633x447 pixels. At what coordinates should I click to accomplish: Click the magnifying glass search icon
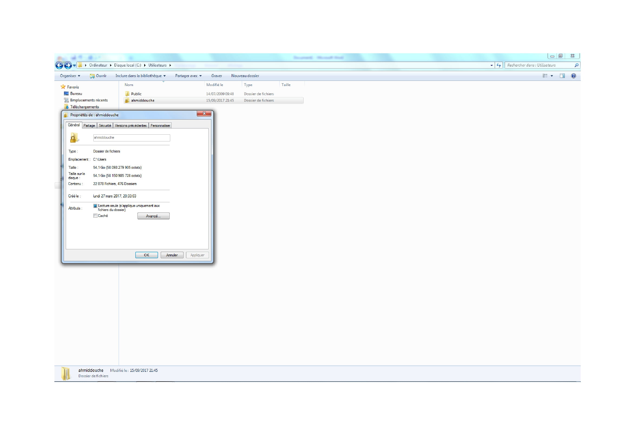576,65
